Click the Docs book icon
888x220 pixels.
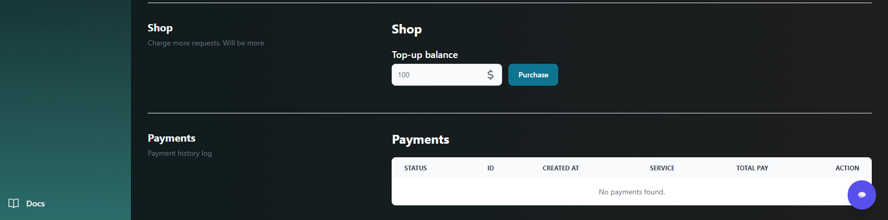pyautogui.click(x=14, y=203)
